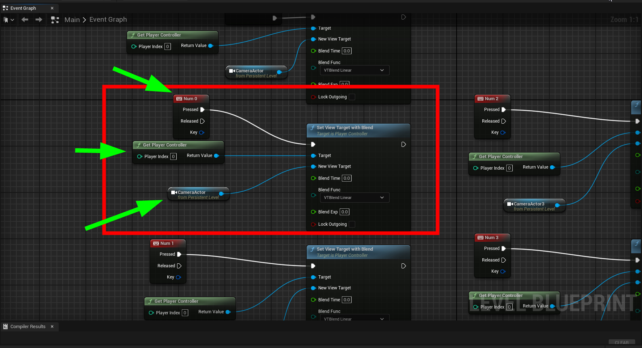The image size is (642, 348).
Task: Click the Key output pin on Num 2
Action: [x=503, y=133]
